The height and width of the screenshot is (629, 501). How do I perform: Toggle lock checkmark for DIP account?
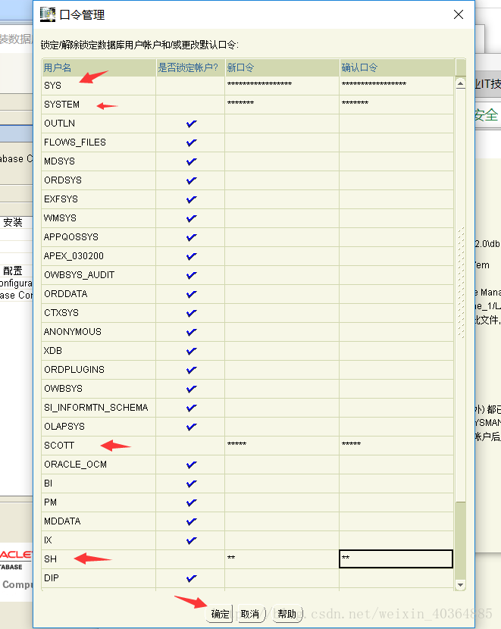point(191,578)
